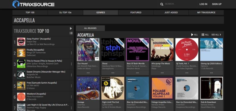The image size is (236, 111).
Task: Play all Accapella releases
Action: [194, 35]
